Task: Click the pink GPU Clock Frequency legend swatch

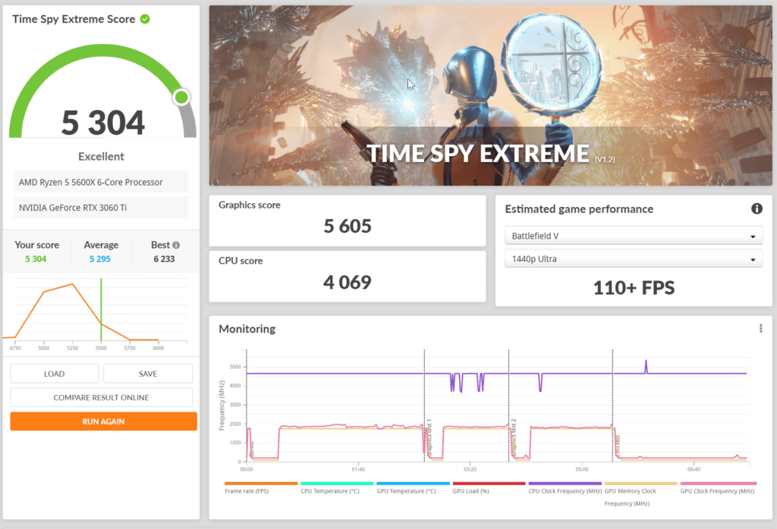Action: 718,484
